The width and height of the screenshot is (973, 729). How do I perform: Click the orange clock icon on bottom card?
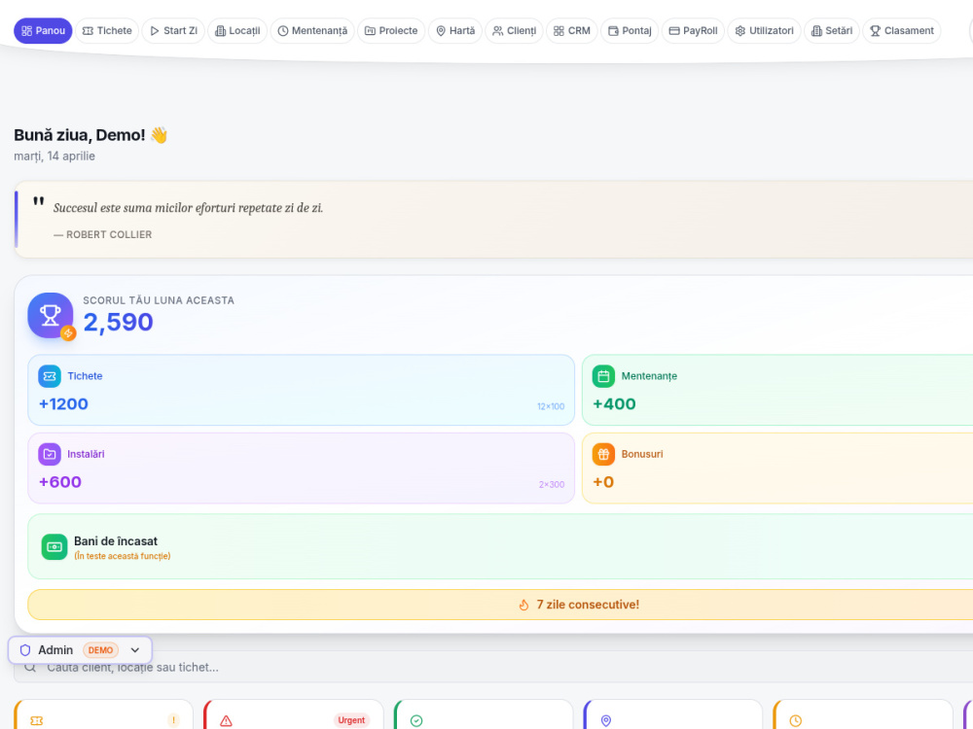pos(796,721)
